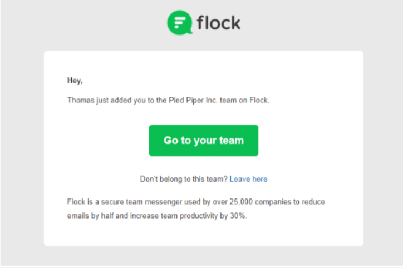Click the word Flock starting the description paragraph
This screenshot has width=403, height=268.
pyautogui.click(x=76, y=202)
